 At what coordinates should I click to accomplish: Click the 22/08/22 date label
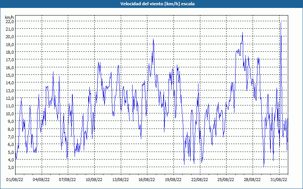point(200,180)
